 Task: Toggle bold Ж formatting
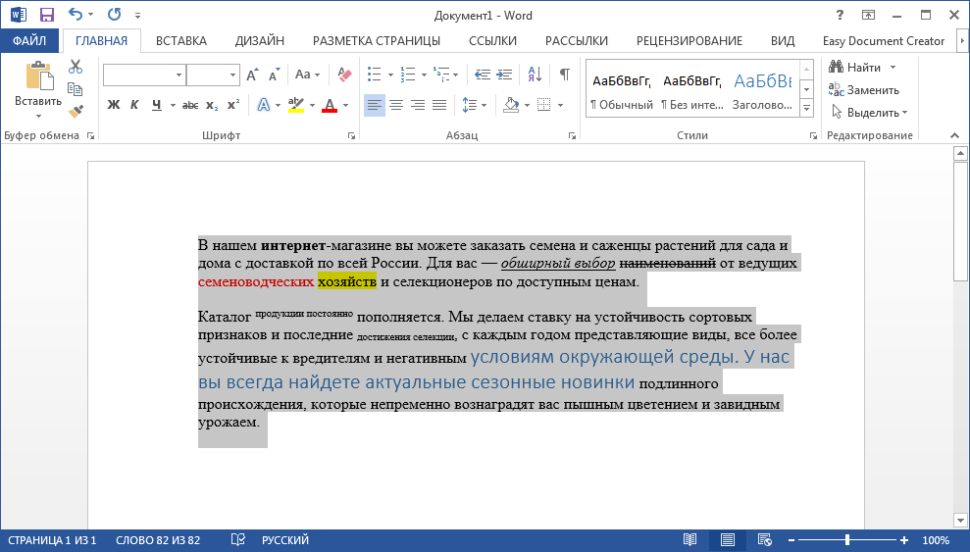(x=114, y=105)
